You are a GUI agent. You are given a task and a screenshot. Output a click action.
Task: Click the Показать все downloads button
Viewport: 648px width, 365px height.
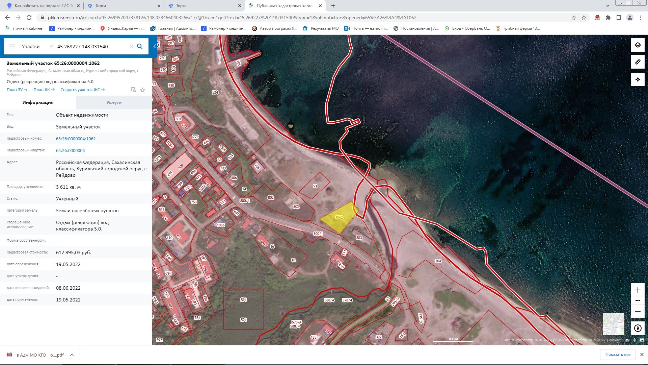click(618, 355)
